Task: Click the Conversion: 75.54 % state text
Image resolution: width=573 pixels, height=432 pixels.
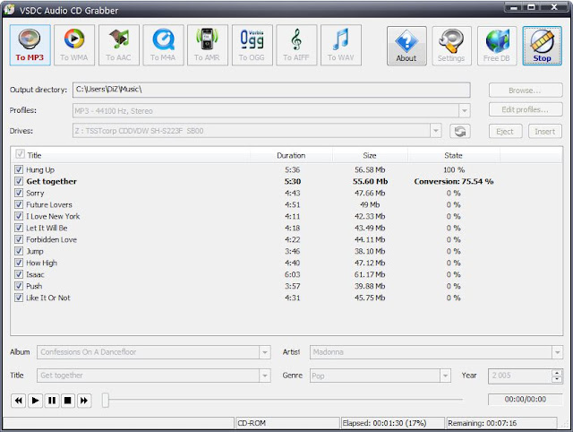Action: 454,181
